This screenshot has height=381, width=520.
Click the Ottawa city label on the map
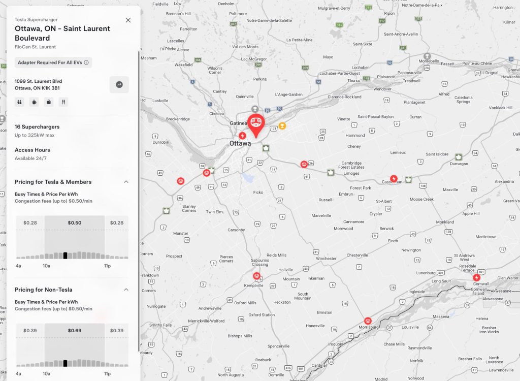(240, 143)
